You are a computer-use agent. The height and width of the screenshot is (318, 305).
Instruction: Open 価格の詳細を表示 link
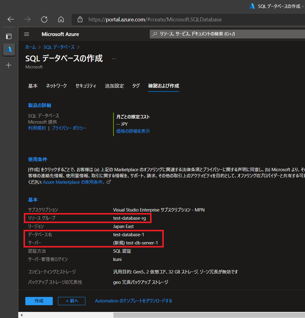133,131
